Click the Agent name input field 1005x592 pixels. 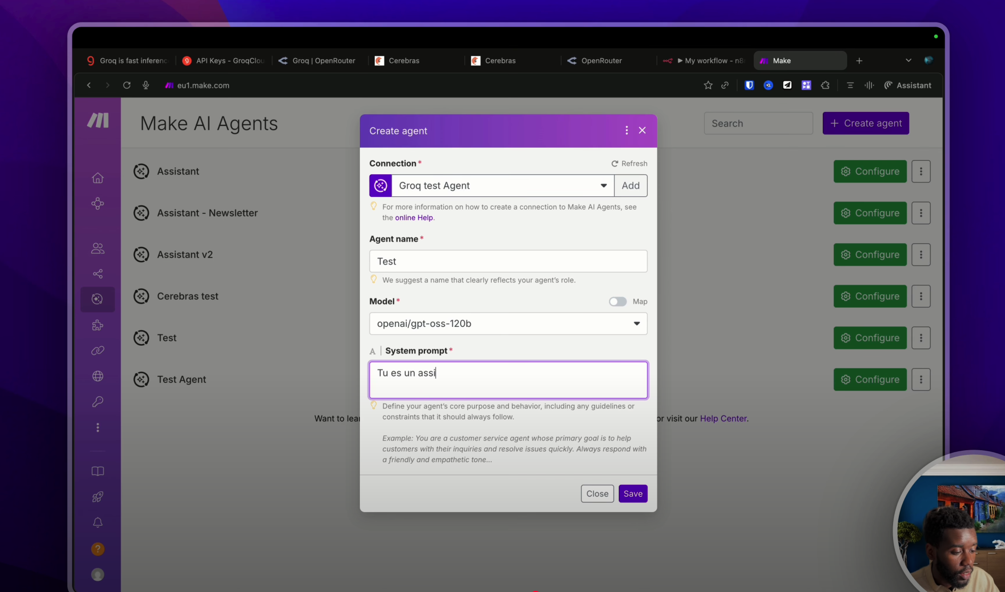click(508, 261)
